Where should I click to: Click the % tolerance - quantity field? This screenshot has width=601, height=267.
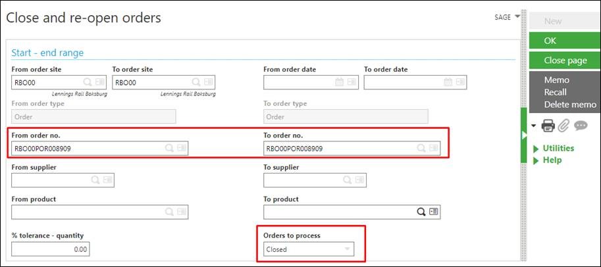(51, 250)
